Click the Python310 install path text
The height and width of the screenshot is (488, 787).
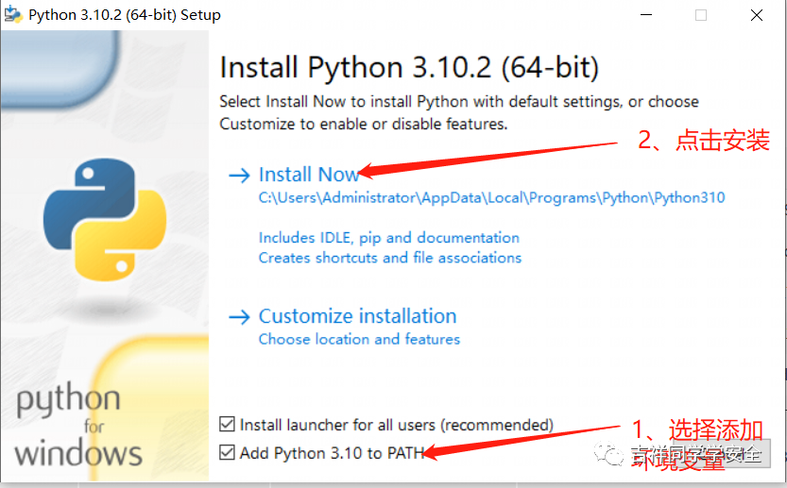[491, 198]
